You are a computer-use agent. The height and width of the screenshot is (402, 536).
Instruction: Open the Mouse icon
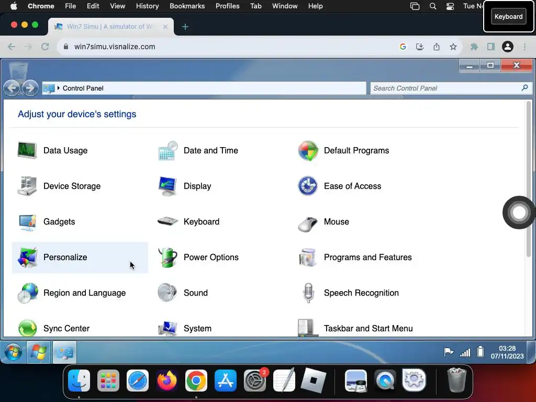pyautogui.click(x=308, y=224)
